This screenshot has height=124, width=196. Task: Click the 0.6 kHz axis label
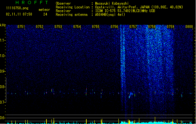[x=3, y=118]
